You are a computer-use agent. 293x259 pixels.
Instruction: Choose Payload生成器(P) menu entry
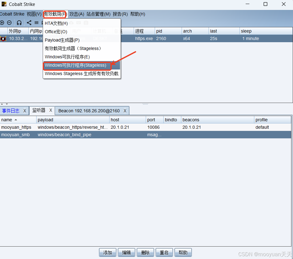coord(82,40)
